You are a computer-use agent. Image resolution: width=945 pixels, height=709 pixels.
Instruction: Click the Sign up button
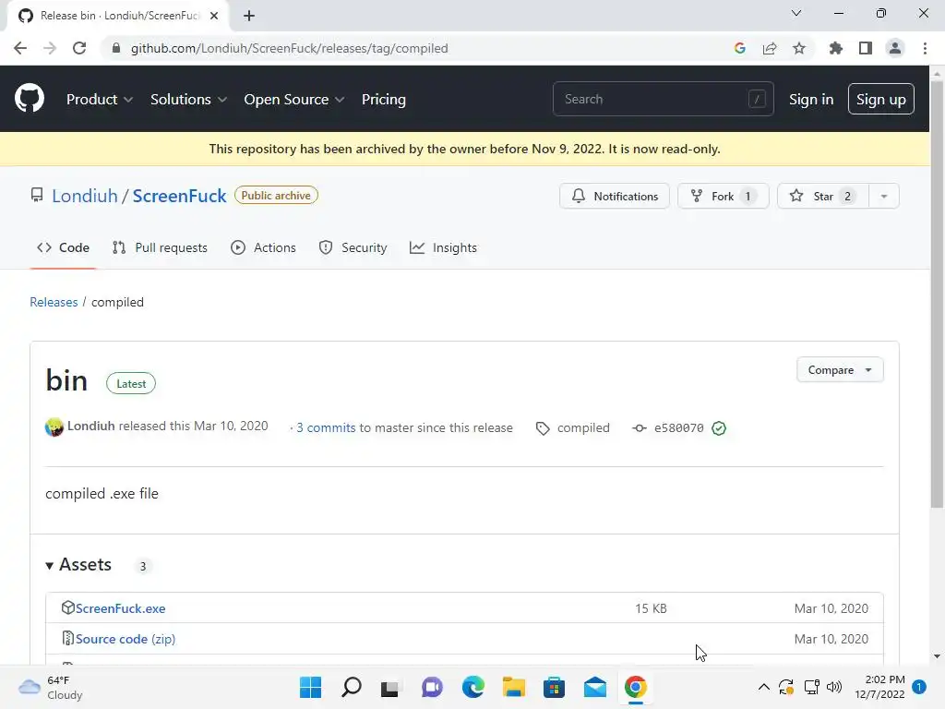(881, 99)
